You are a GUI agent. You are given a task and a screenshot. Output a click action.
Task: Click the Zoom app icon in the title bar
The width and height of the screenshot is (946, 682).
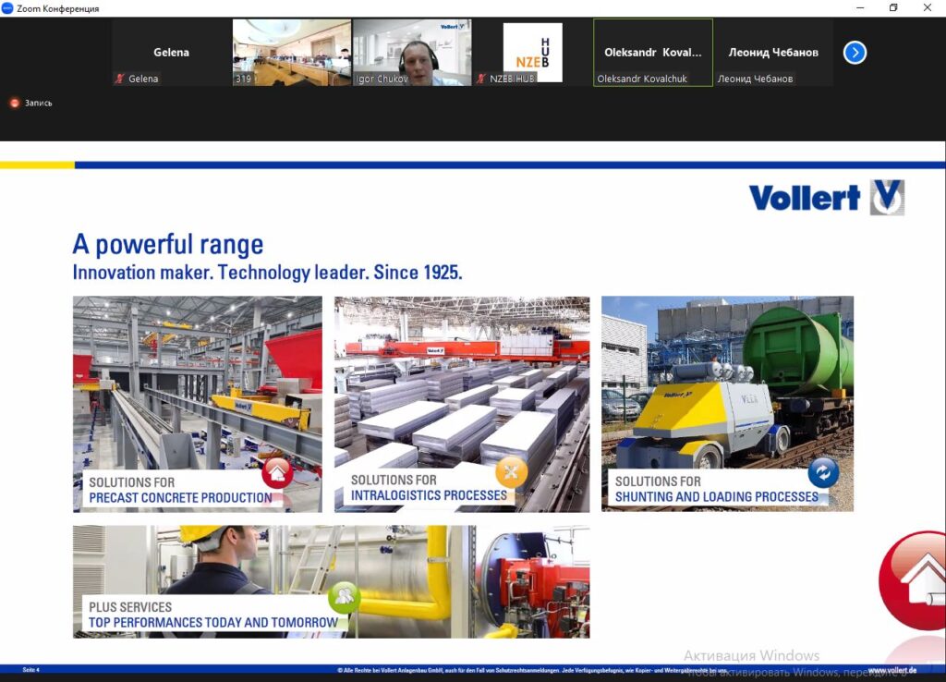point(7,8)
